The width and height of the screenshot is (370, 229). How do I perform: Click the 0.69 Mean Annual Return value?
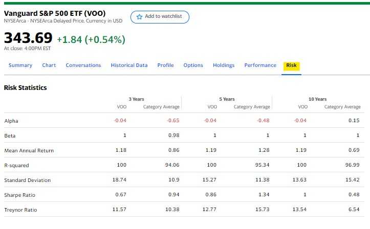pos(354,150)
